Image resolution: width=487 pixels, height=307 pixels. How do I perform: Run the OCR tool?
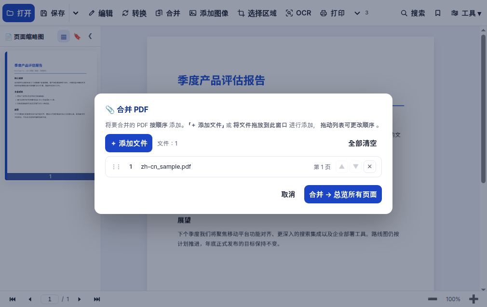click(x=298, y=13)
